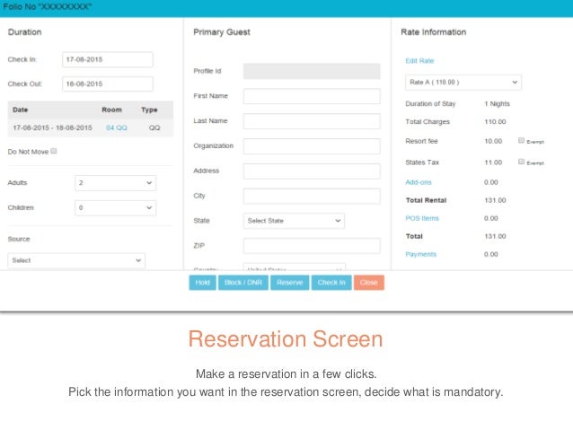Tick the Do Not Move checkbox
The height and width of the screenshot is (430, 573).
[54, 151]
